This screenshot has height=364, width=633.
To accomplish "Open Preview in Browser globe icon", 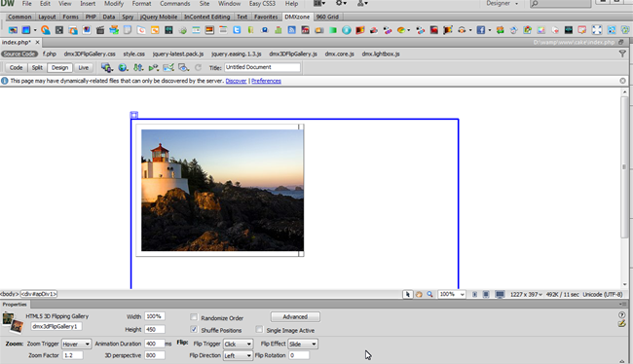I will pos(123,68).
